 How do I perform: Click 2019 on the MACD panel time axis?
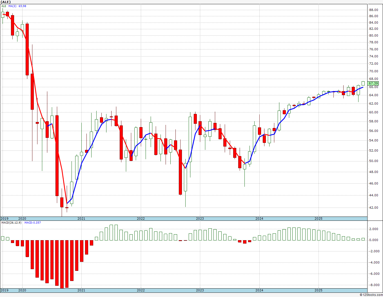coord(4,290)
